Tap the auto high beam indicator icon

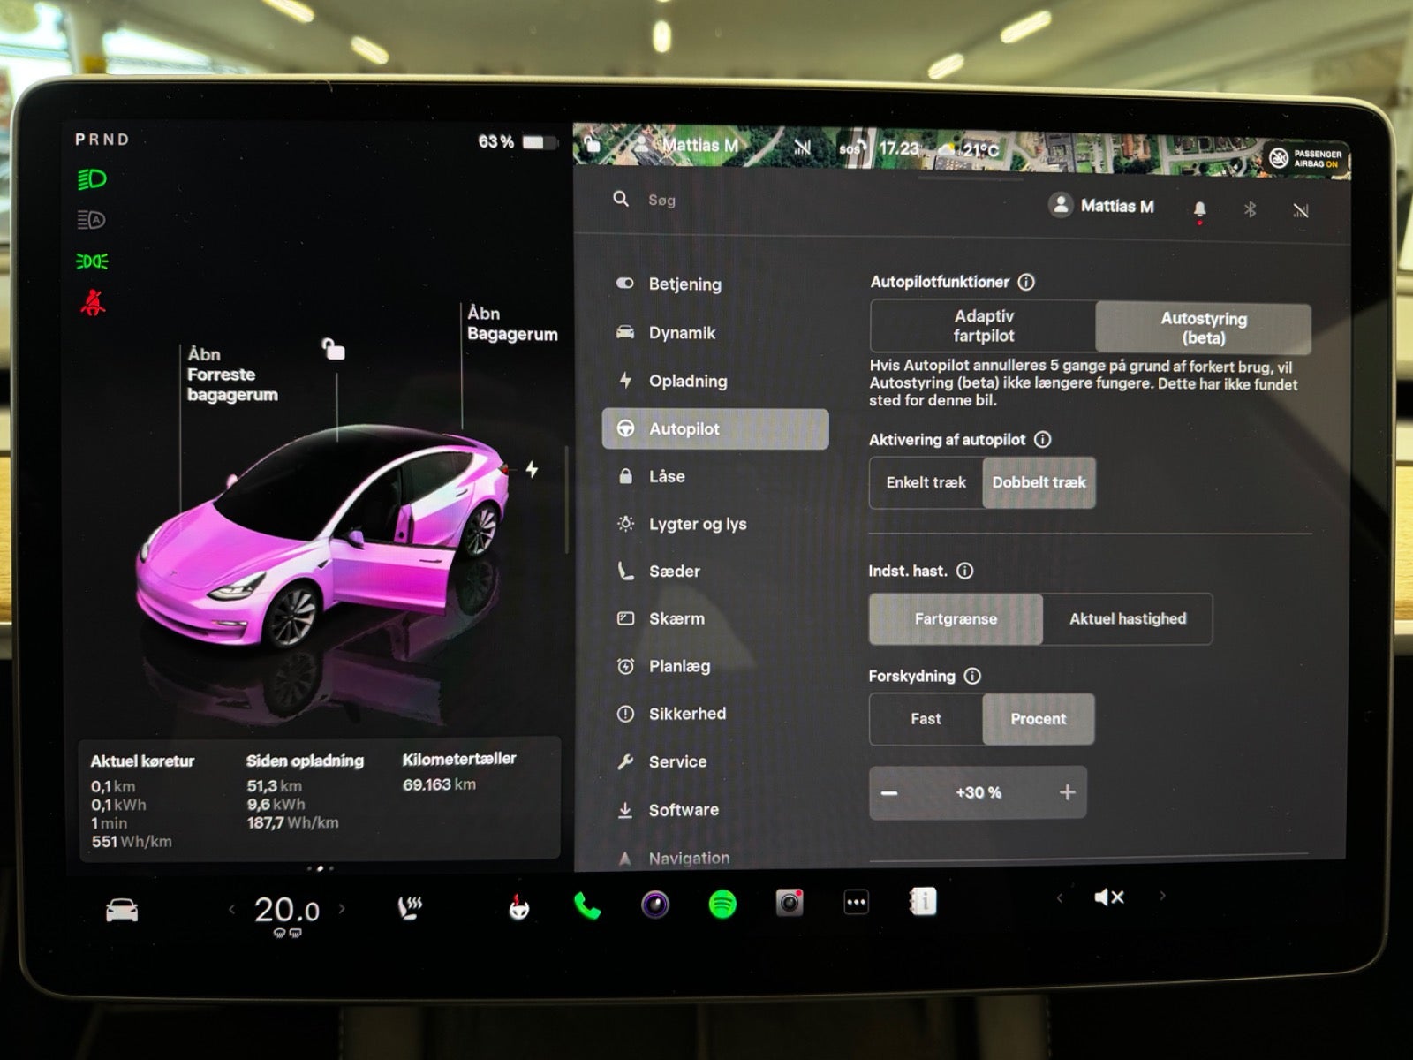tap(92, 220)
